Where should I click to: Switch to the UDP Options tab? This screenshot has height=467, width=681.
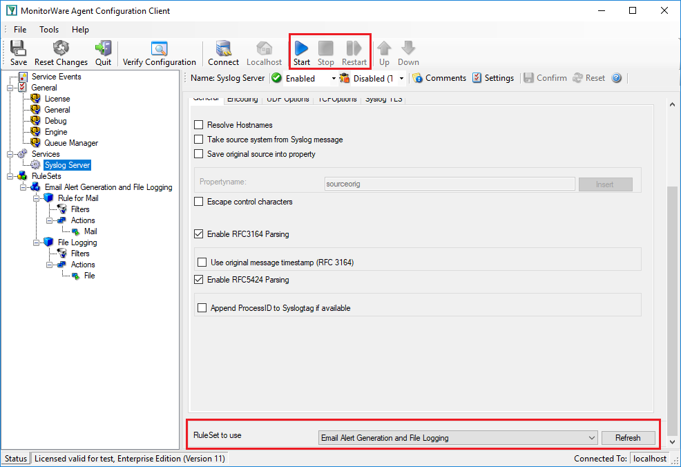288,99
